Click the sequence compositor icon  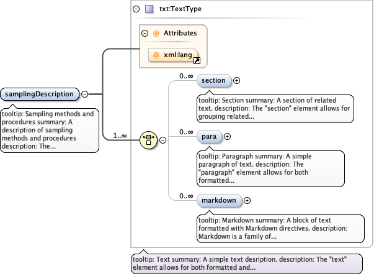[148, 139]
